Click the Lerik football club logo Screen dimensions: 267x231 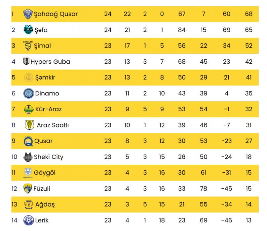28,220
